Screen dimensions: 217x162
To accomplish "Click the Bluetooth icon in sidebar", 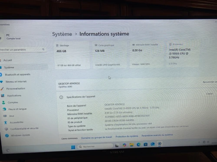I will [1, 74].
